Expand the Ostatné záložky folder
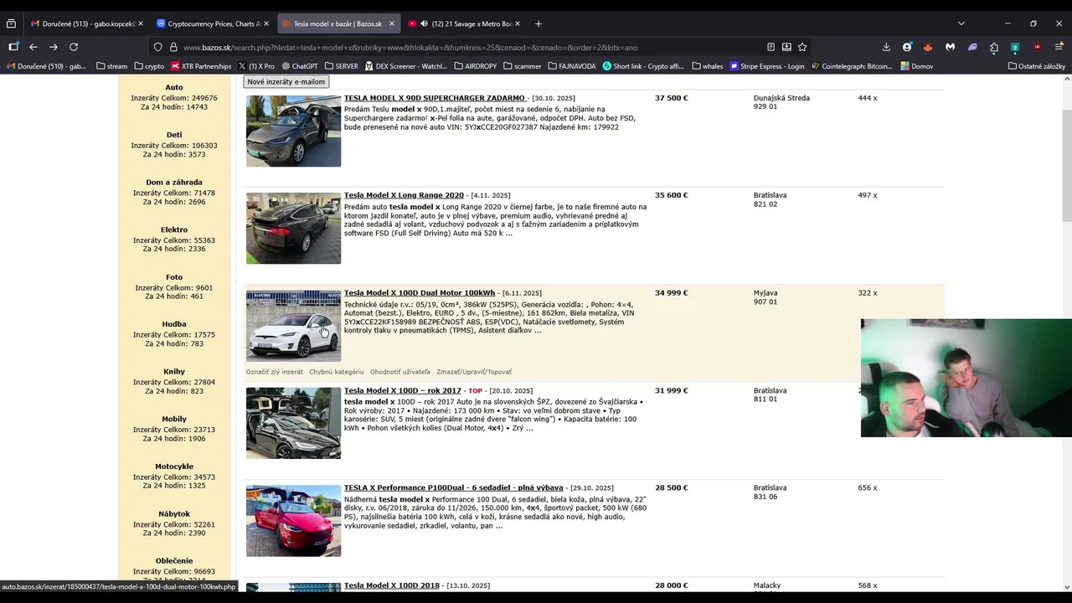 [1037, 66]
